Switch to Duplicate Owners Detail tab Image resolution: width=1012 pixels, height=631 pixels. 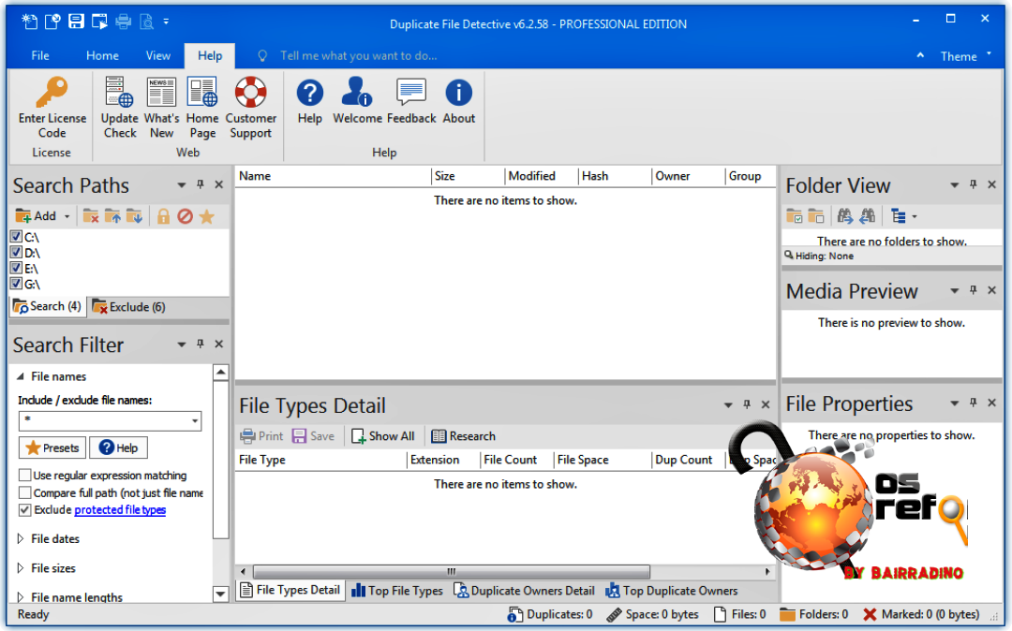tap(524, 591)
